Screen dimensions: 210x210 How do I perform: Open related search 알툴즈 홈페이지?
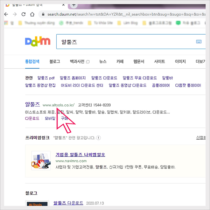click(73, 78)
